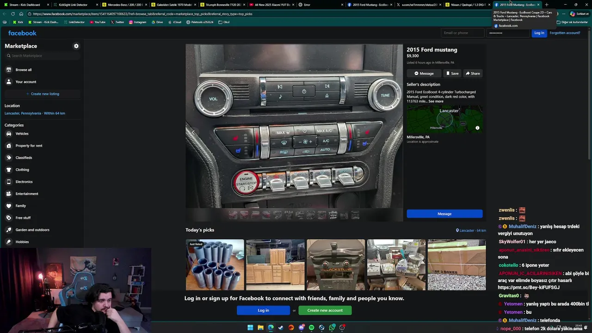Screen dimensions: 592x333
Task: Click the Facebook logo
Action: pos(22,33)
